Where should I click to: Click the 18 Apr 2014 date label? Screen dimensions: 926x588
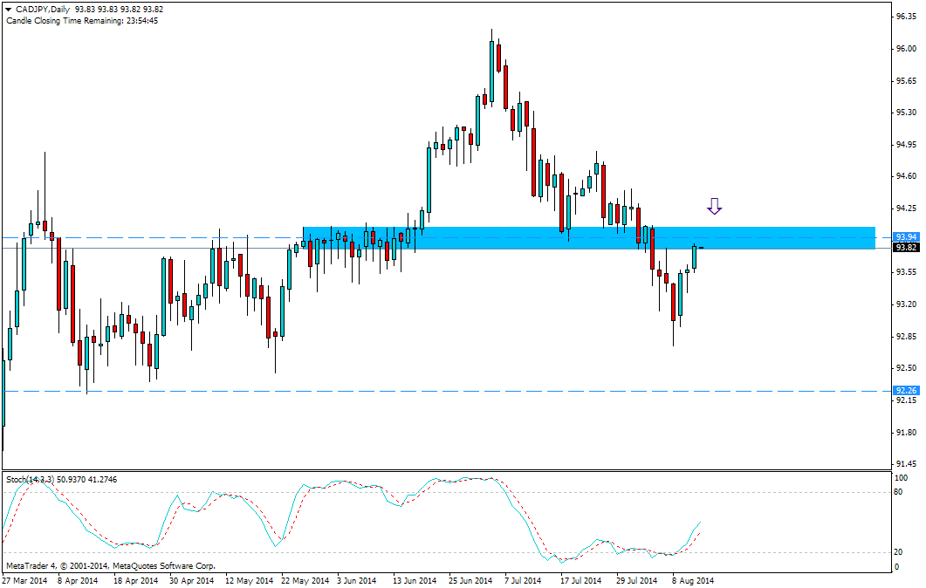tap(135, 580)
